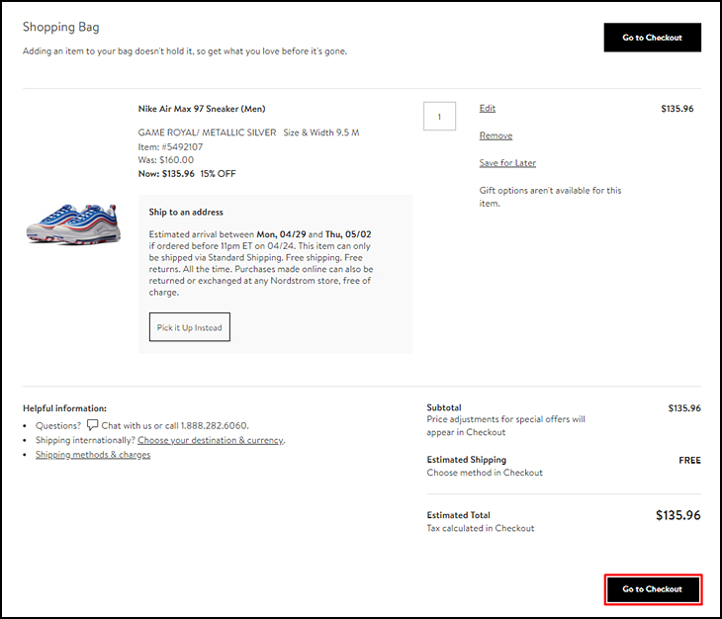Viewport: 722px width, 619px height.
Task: Click the Choose method in Checkout text
Action: pyautogui.click(x=485, y=473)
